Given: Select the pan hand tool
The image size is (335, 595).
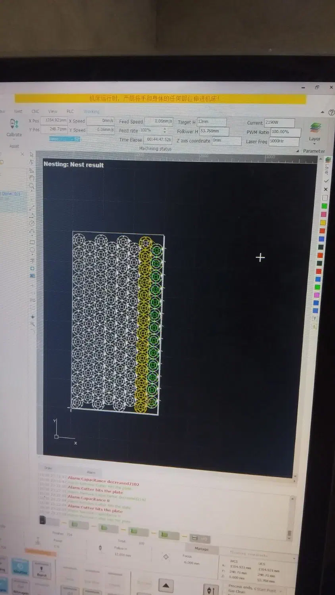Looking at the screenshot, I should (x=32, y=178).
